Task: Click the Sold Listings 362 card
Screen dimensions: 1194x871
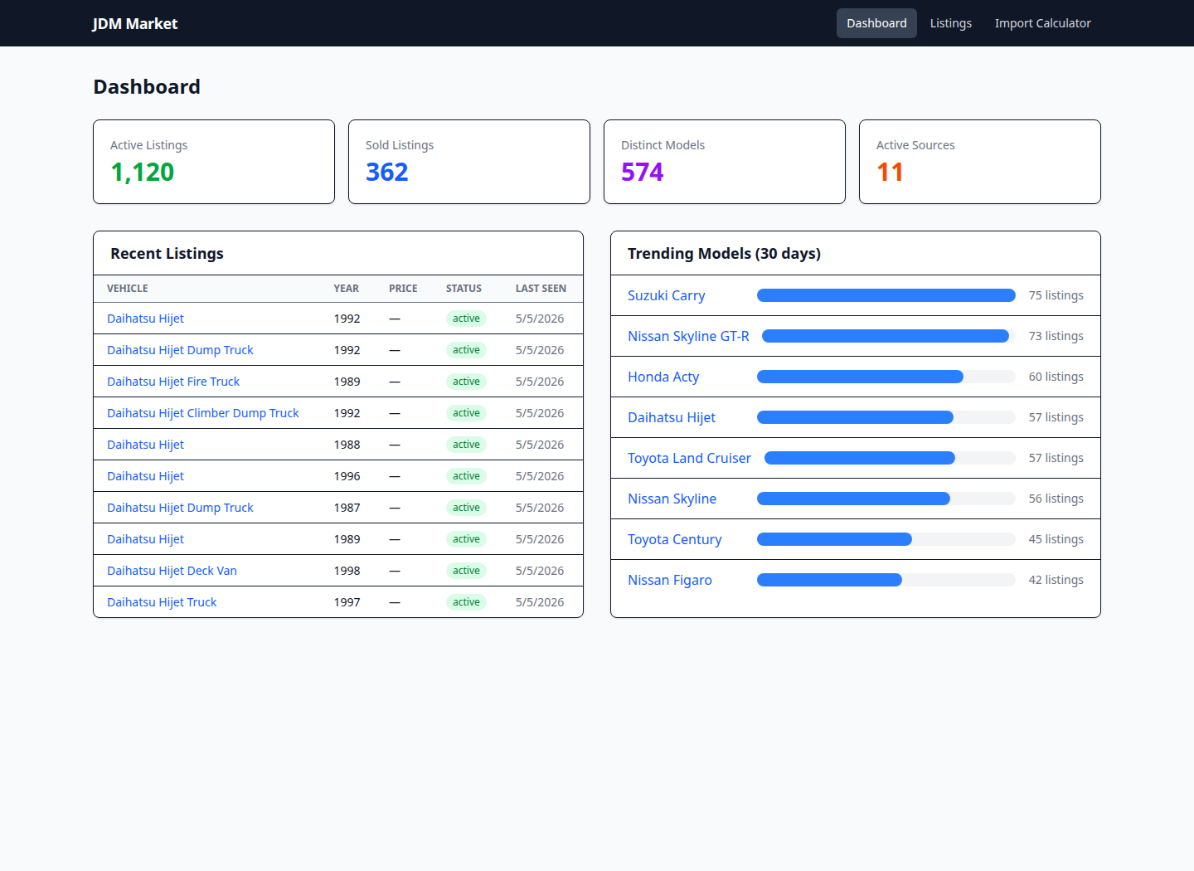Action: point(469,162)
